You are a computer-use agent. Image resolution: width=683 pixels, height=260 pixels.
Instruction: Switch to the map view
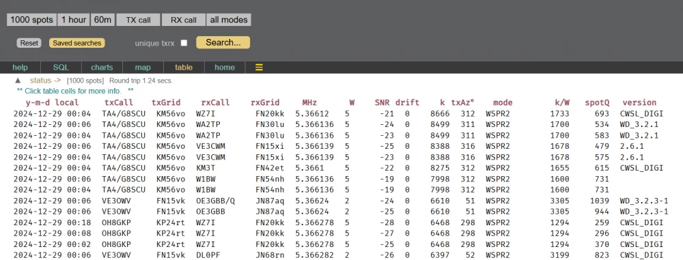[x=143, y=68]
